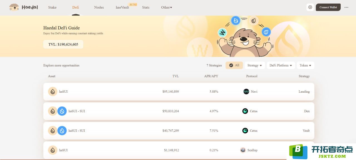Click the 7.51% APR value
The width and height of the screenshot is (356, 160).
click(x=214, y=131)
